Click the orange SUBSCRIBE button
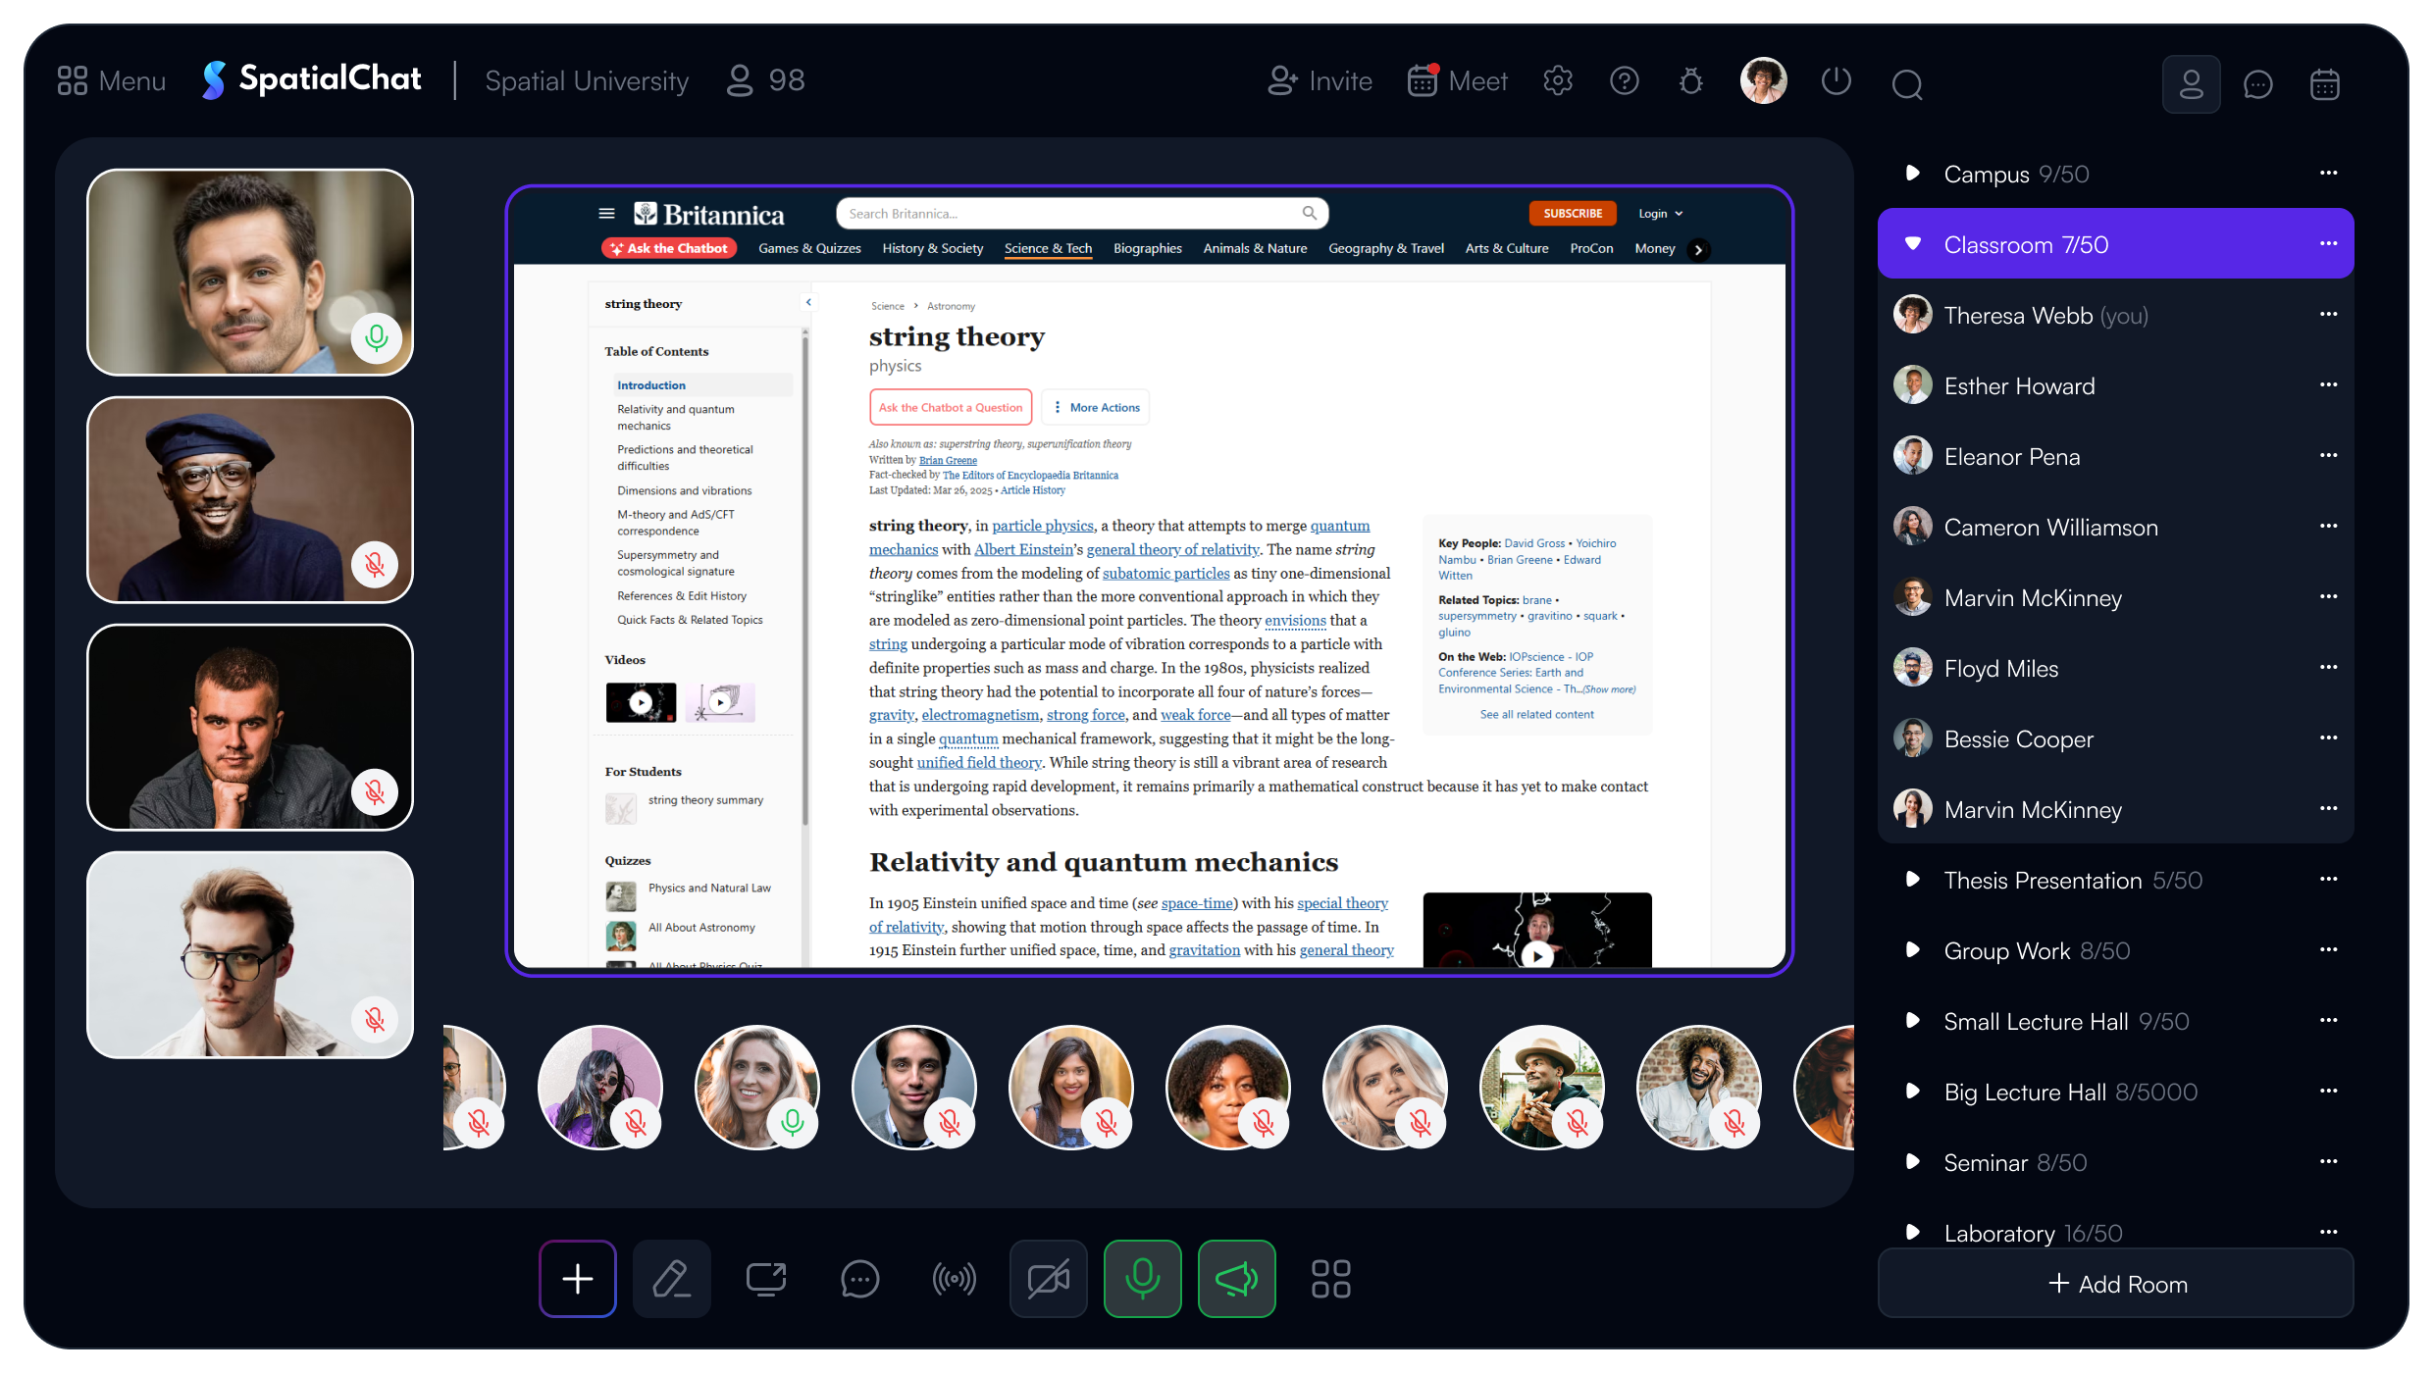 click(1572, 213)
